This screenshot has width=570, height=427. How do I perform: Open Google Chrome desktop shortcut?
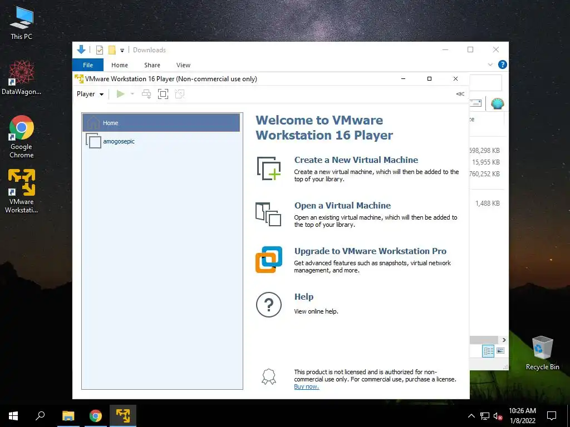coord(22,137)
